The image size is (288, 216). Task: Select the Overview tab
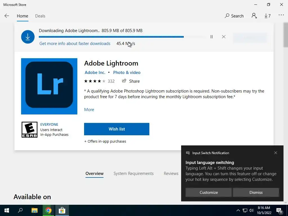94,173
